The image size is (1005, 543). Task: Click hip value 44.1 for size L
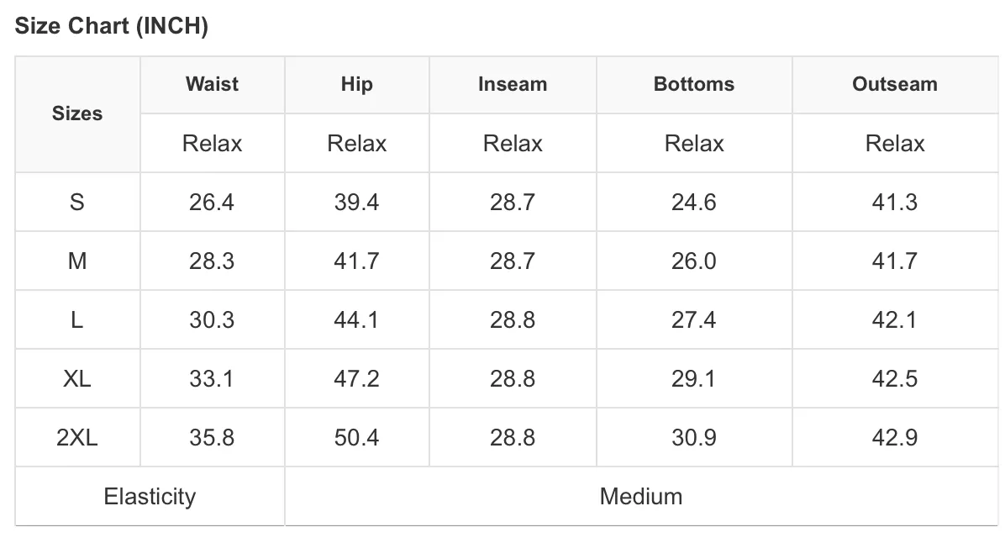(x=356, y=320)
